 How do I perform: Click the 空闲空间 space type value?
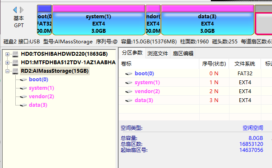253,128
